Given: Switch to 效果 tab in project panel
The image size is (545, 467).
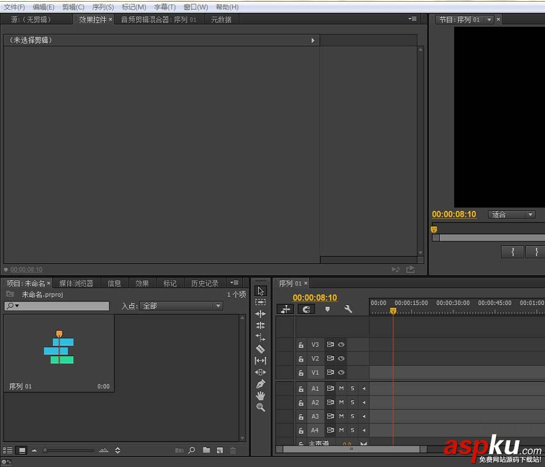Looking at the screenshot, I should pos(142,284).
